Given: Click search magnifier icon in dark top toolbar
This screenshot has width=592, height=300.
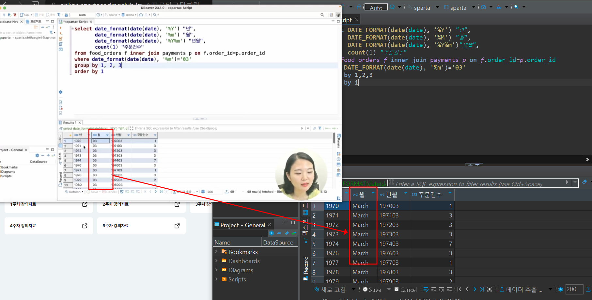Looking at the screenshot, I should 516,7.
